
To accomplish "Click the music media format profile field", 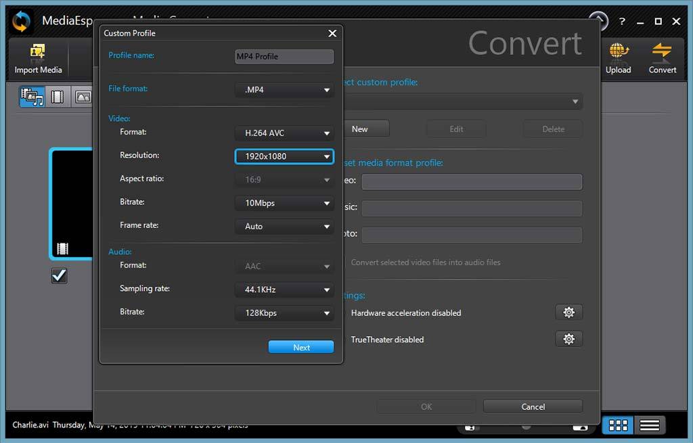I will coord(472,208).
